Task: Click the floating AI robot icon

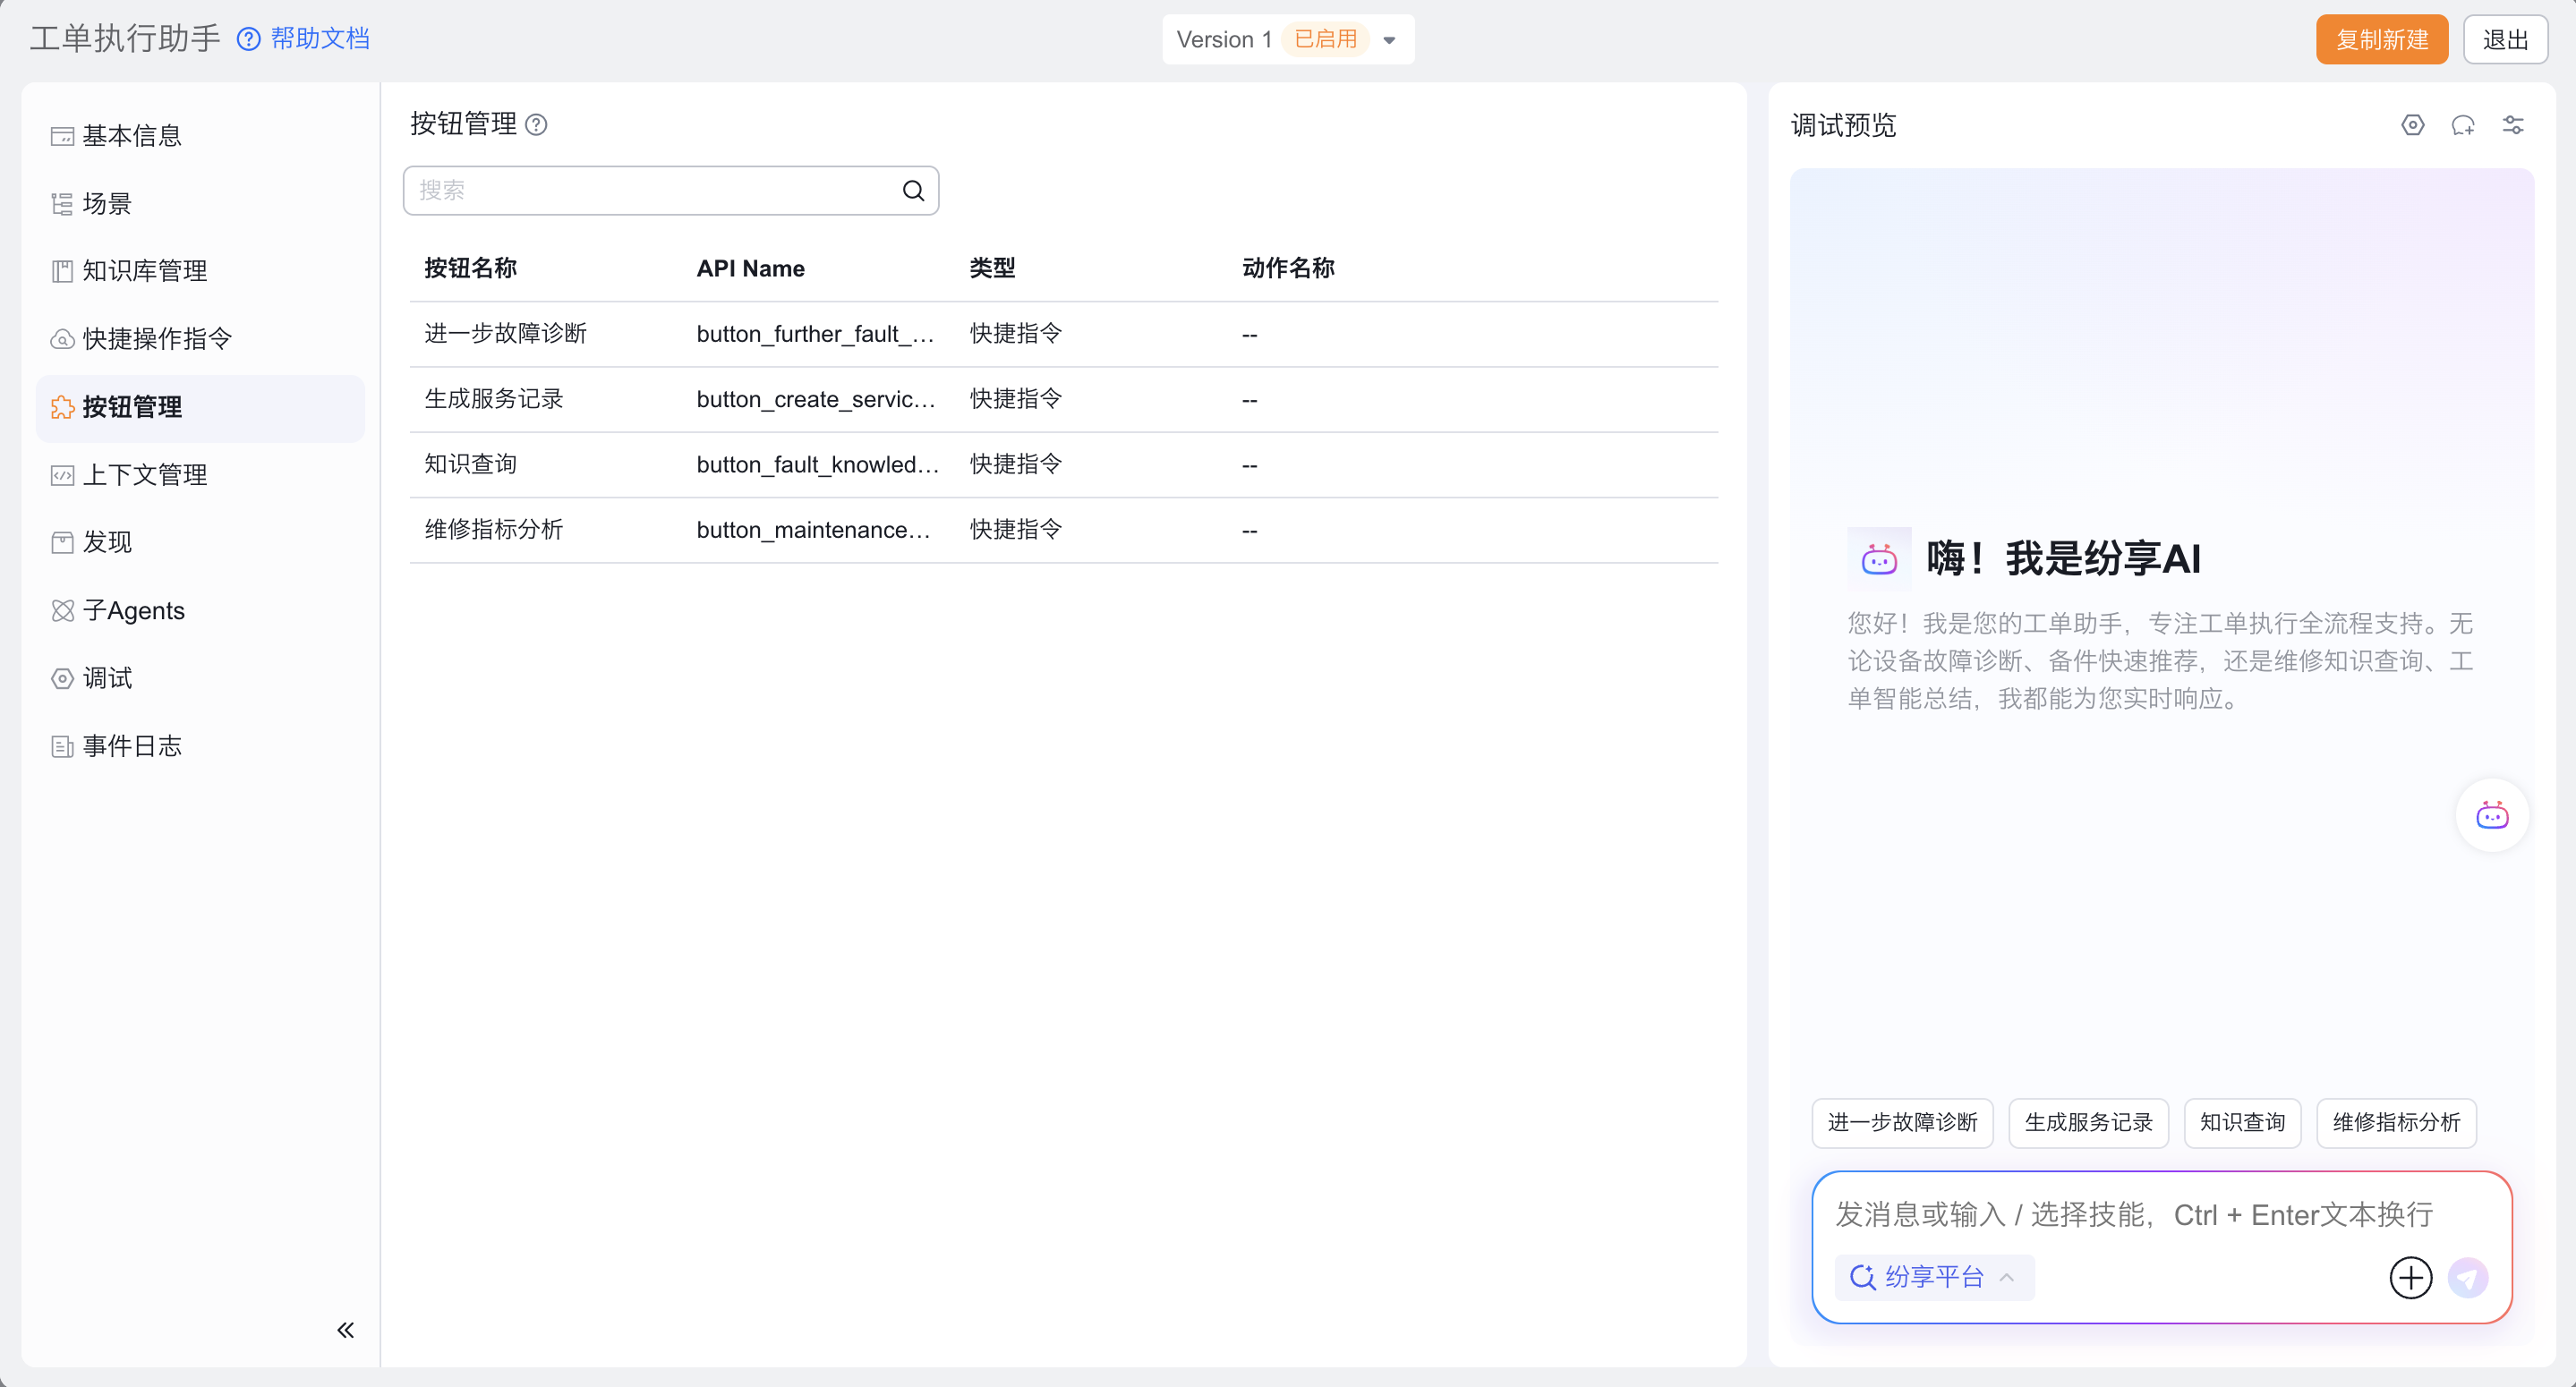Action: (x=2491, y=816)
